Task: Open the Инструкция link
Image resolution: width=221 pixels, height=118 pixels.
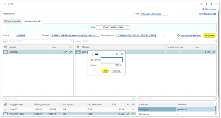Action: [x=211, y=9]
